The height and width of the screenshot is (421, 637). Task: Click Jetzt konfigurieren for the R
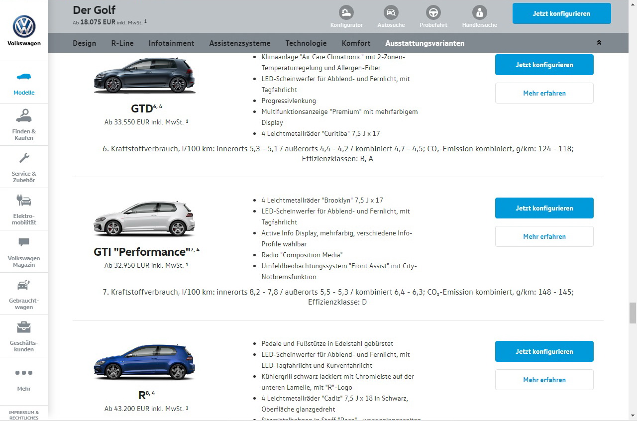(544, 351)
